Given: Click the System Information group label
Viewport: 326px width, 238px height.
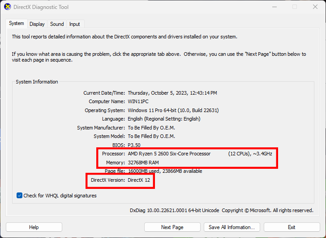Looking at the screenshot, I should coord(37,82).
